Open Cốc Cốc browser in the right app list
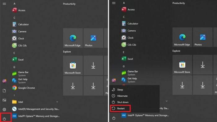This screenshot has height=122, width=217. tap(129, 45)
